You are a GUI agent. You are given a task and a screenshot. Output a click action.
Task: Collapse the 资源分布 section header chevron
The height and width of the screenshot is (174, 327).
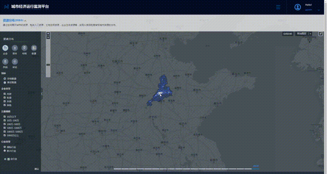tap(25, 21)
